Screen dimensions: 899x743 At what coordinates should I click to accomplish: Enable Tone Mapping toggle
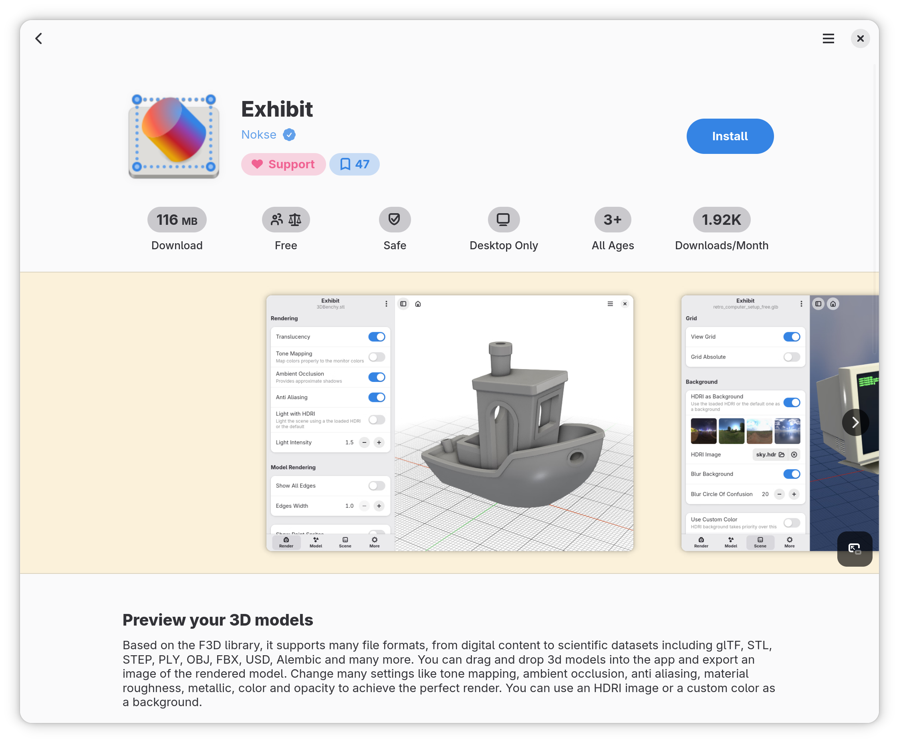click(377, 357)
